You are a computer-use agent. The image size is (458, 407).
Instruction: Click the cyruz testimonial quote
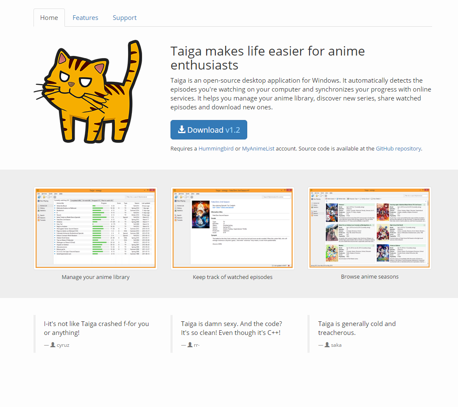(96, 328)
